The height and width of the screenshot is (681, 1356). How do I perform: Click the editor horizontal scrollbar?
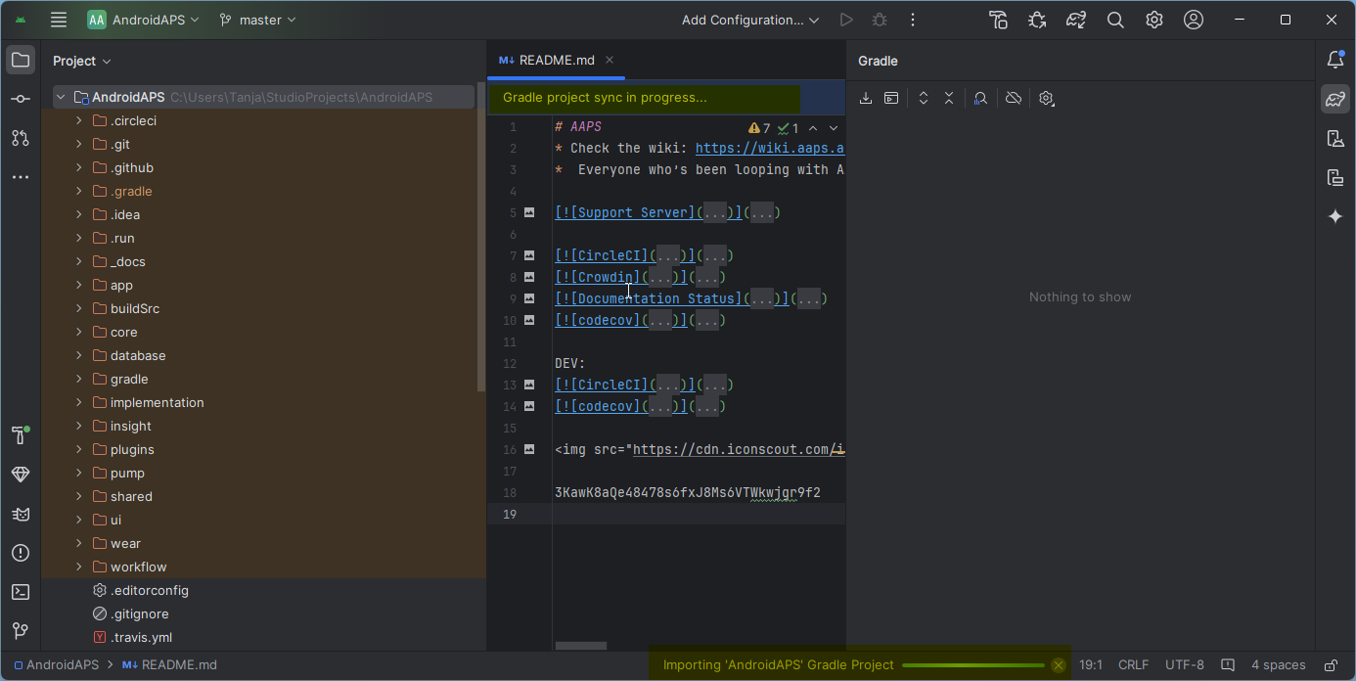coord(581,646)
